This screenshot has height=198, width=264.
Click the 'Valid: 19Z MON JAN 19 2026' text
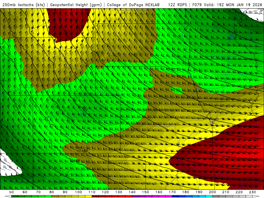coord(233,5)
